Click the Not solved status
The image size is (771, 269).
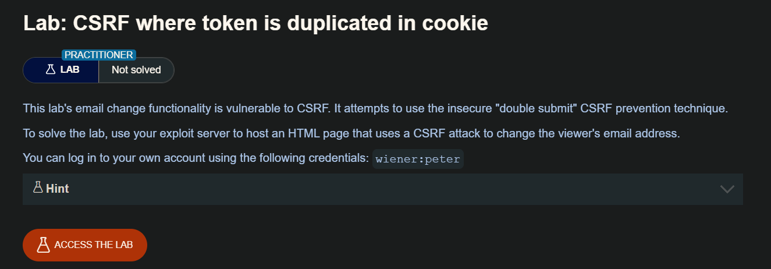click(136, 70)
